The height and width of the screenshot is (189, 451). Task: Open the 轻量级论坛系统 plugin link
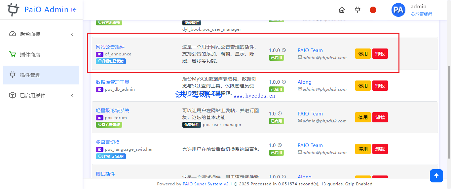[x=112, y=110]
